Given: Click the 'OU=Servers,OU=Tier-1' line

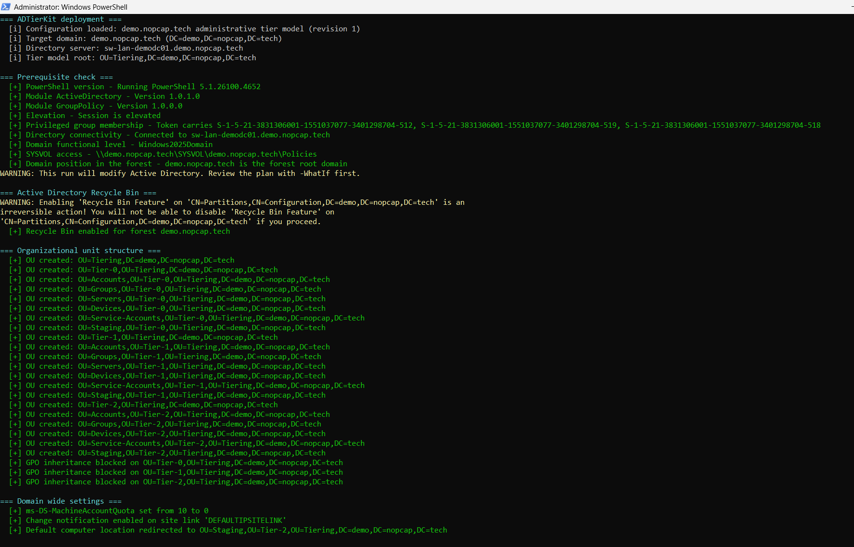Looking at the screenshot, I should pos(167,366).
